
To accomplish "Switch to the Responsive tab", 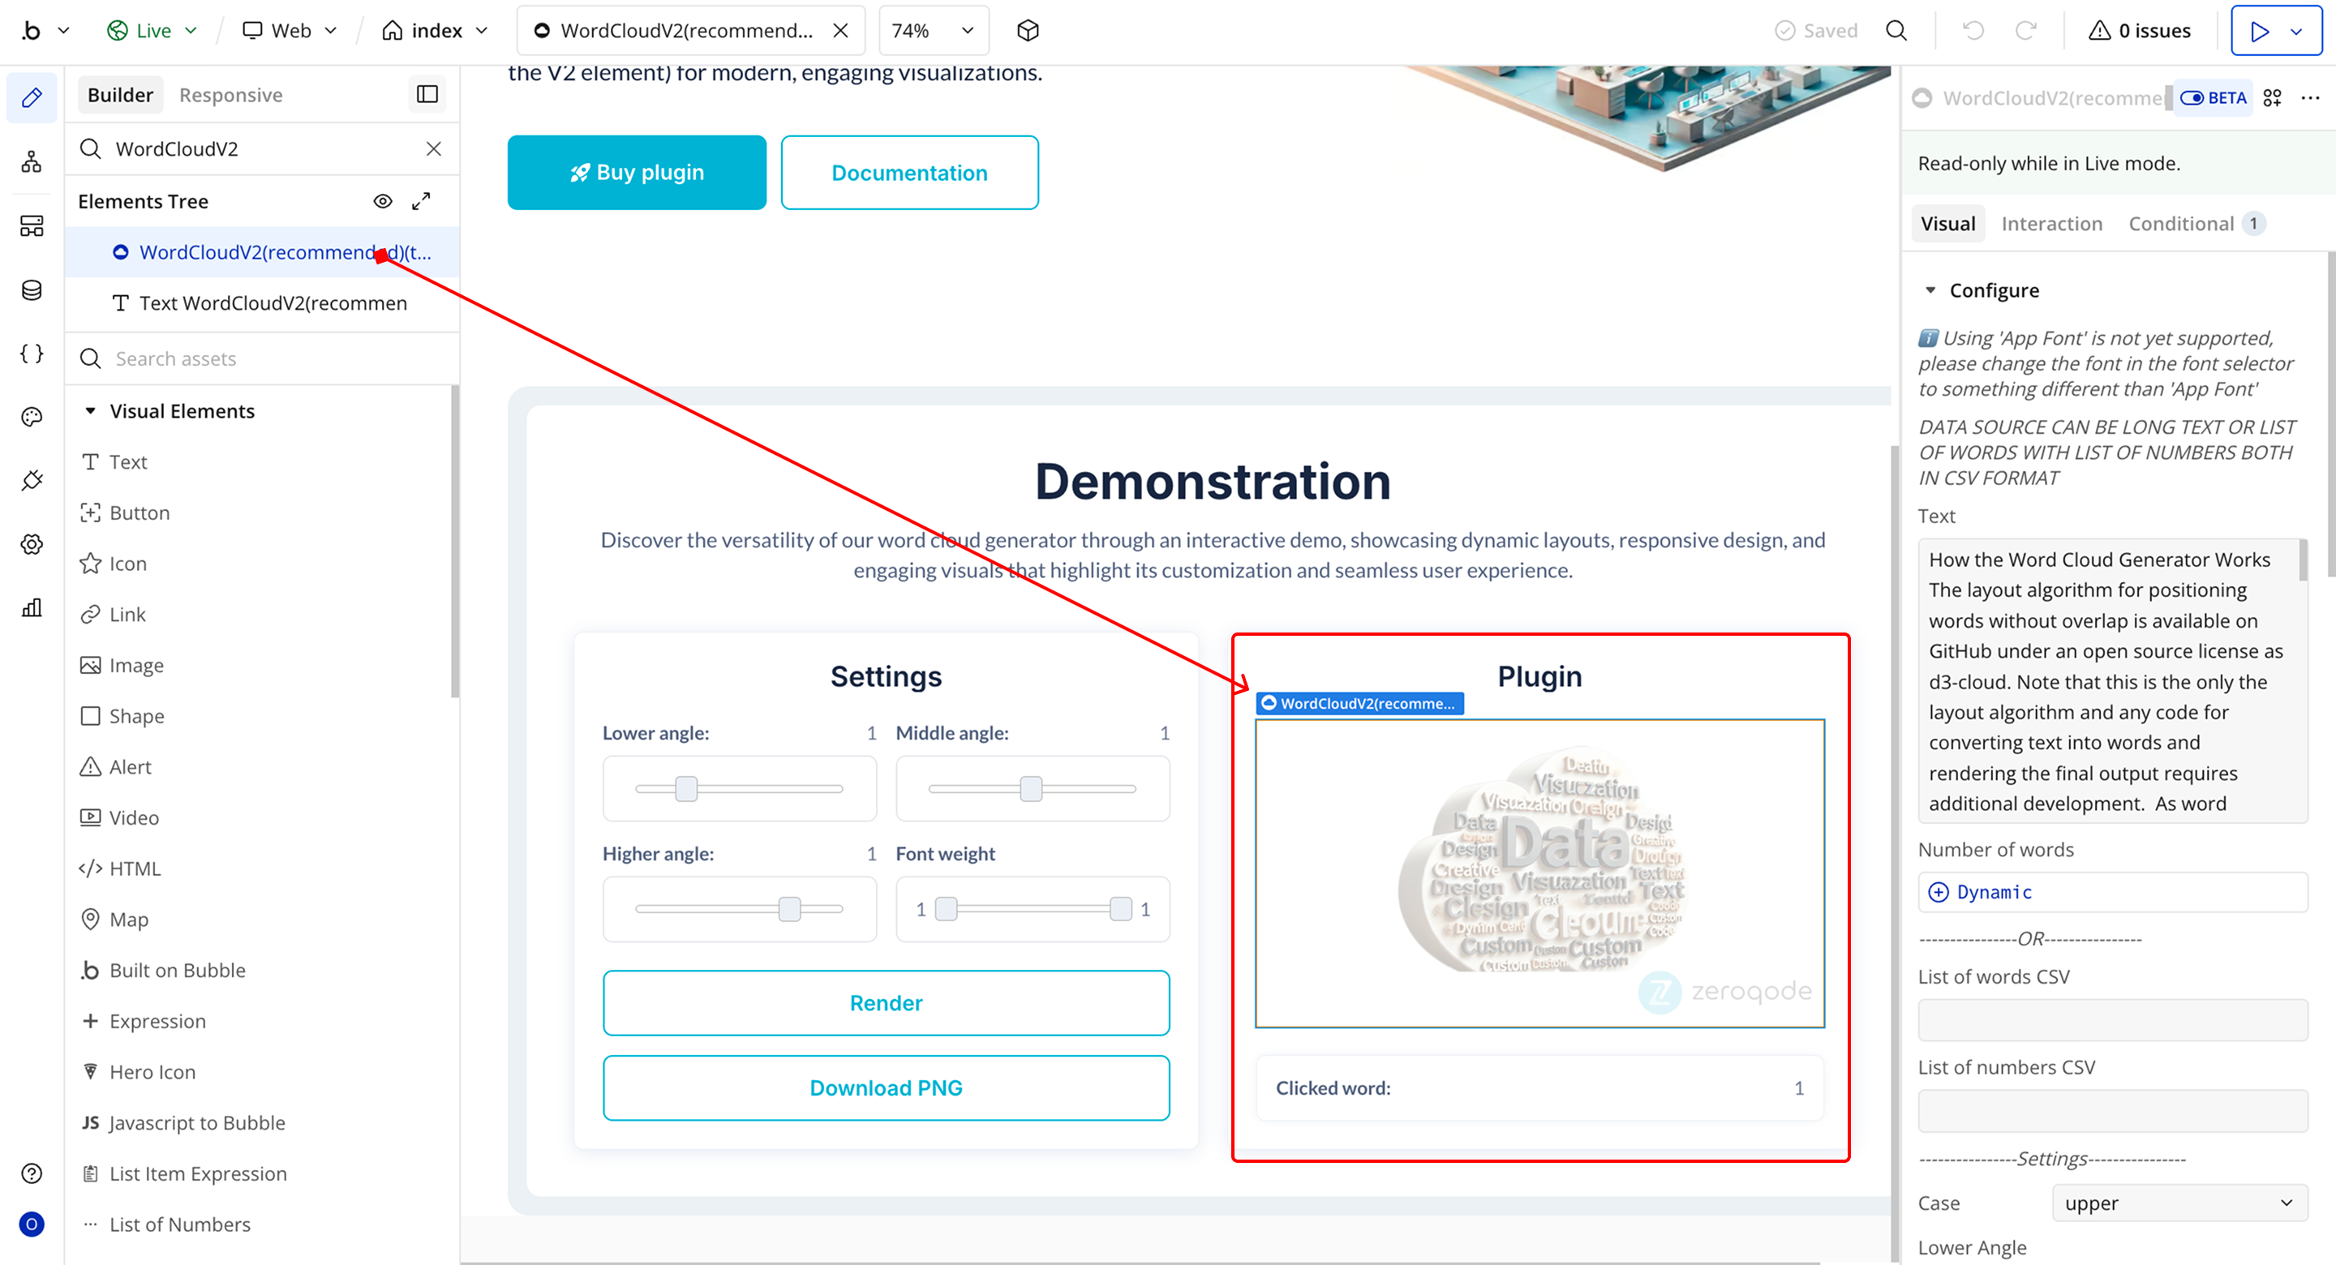I will tap(230, 95).
